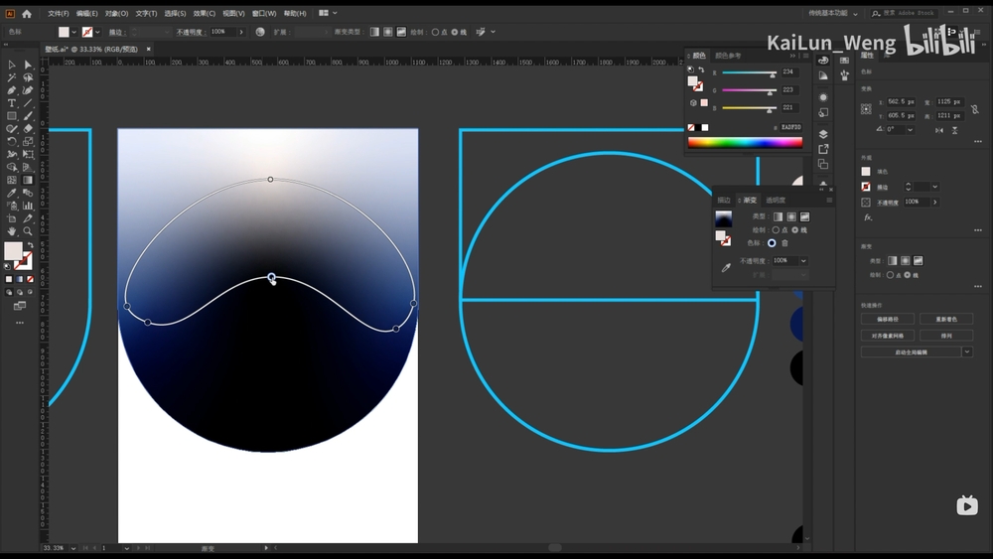Click the 对齐像素网格 button
The height and width of the screenshot is (559, 993).
[x=887, y=336]
